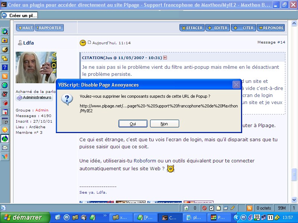
Task: Open the favorites folder sidebar icon
Action: click(5, 41)
